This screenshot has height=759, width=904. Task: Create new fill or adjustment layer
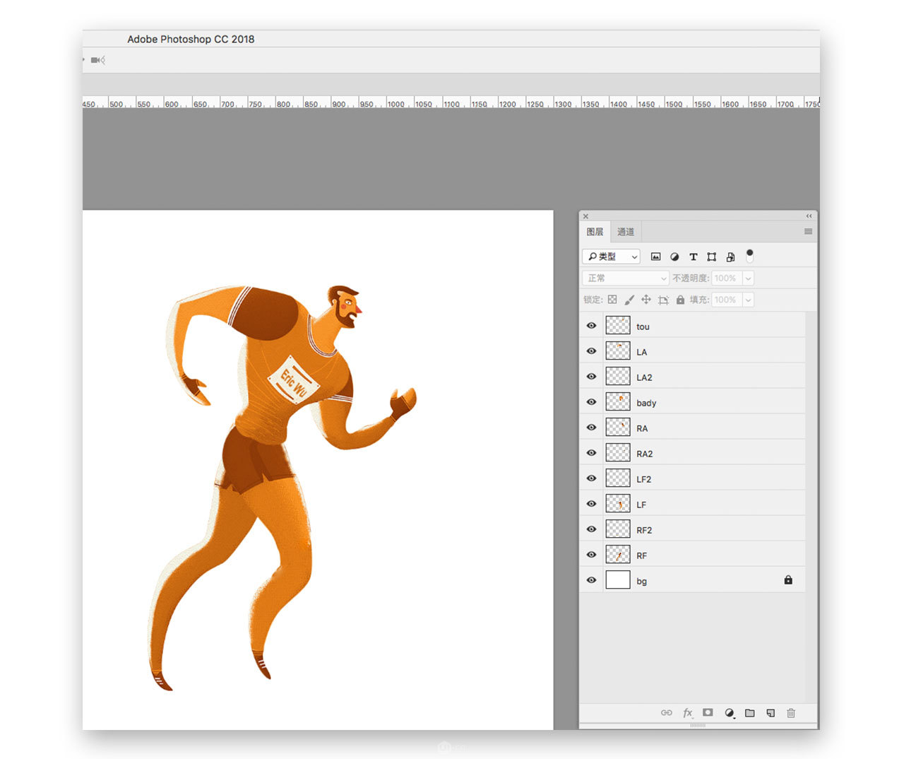click(730, 712)
